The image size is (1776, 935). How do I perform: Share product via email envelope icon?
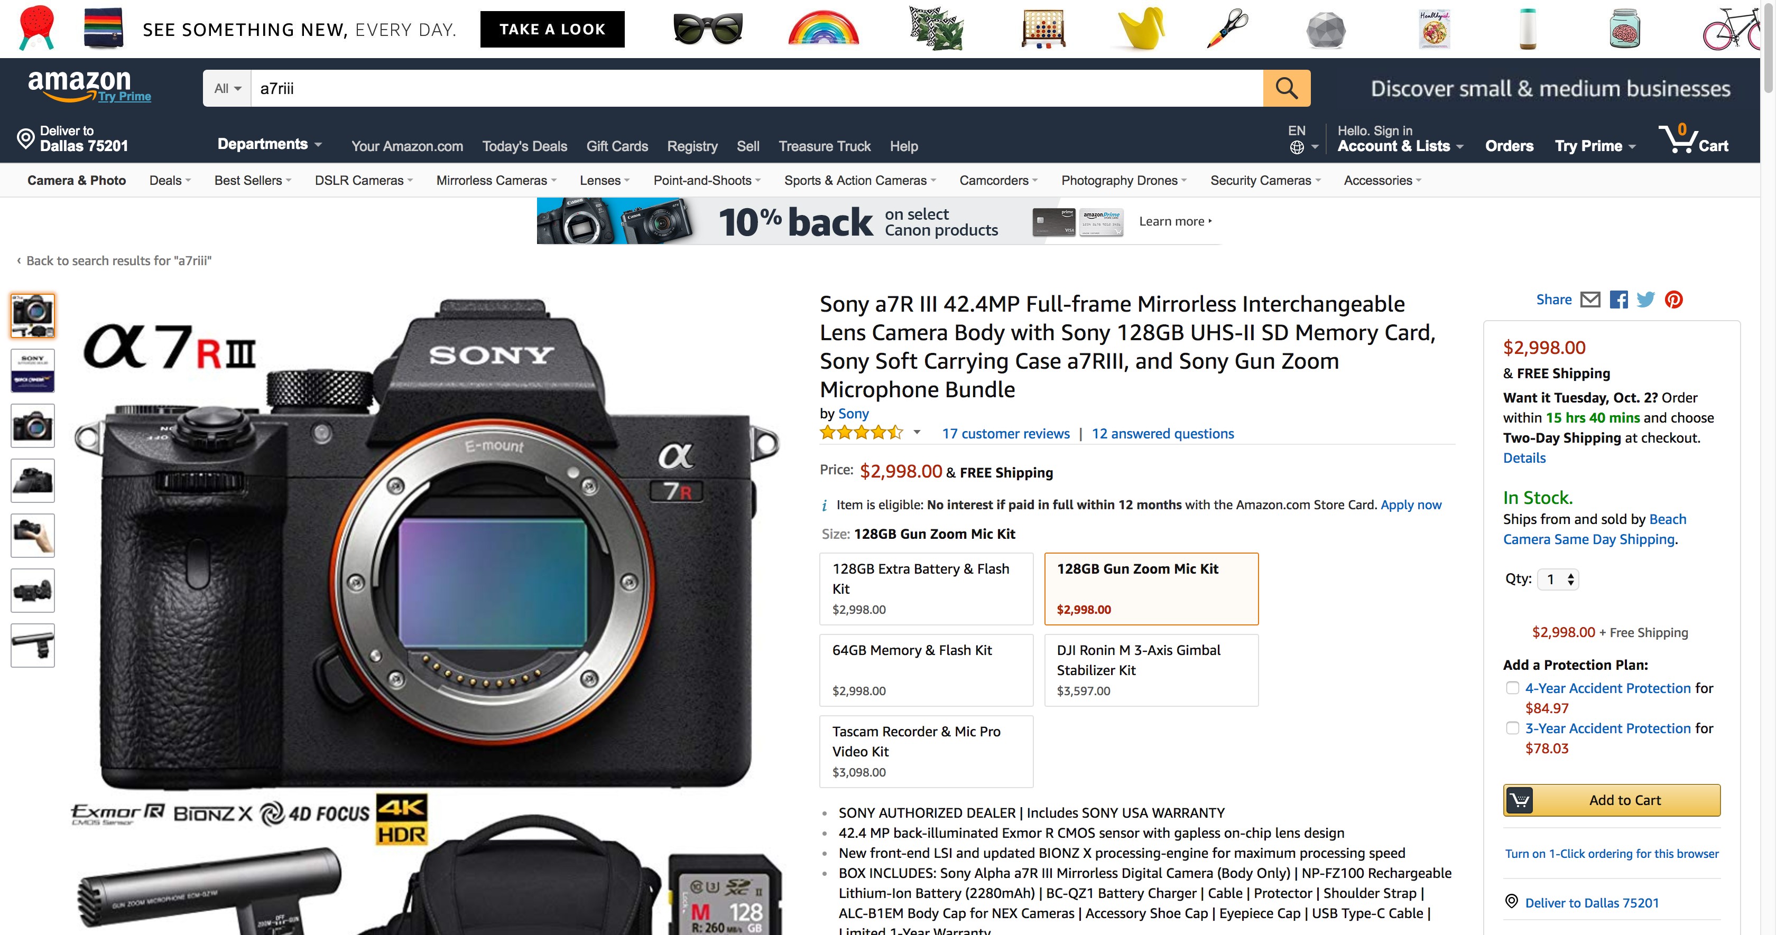coord(1590,300)
